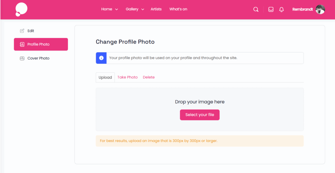Viewport: 335px width, 173px height.
Task: Open the notifications bell icon
Action: [281, 9]
